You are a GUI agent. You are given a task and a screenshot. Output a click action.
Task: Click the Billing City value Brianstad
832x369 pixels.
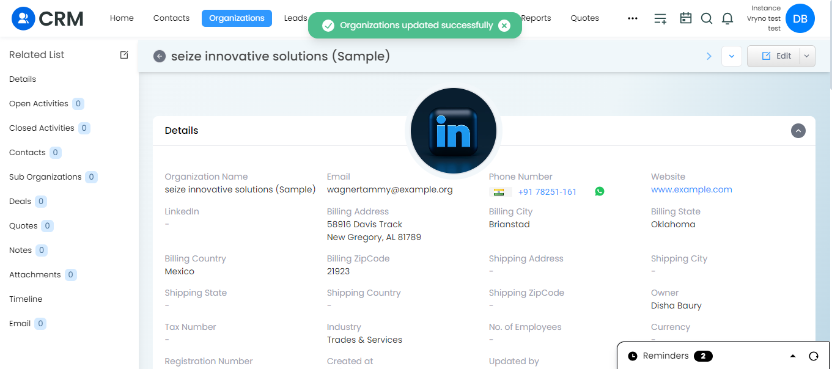tap(509, 224)
